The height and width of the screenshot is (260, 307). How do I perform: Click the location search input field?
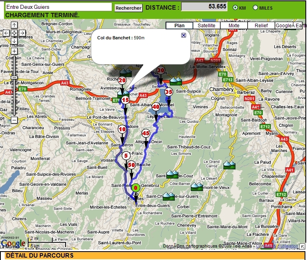tap(59, 7)
